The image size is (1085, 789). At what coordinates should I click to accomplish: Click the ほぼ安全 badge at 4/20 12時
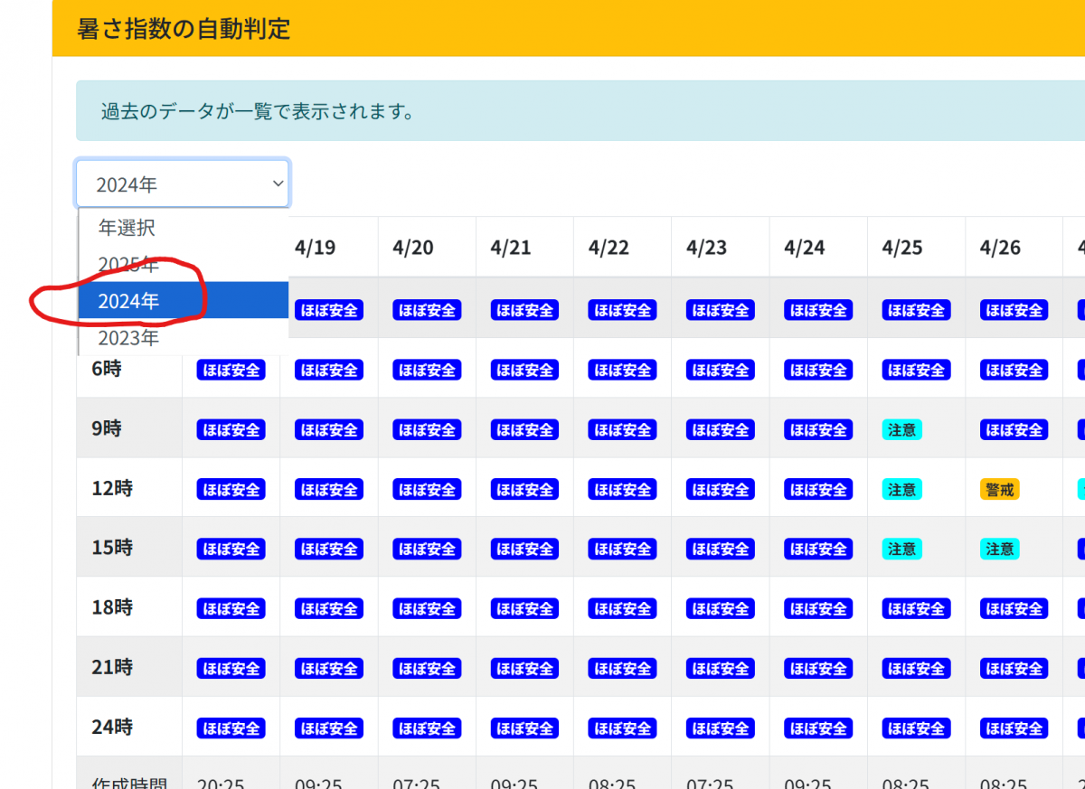(x=427, y=489)
